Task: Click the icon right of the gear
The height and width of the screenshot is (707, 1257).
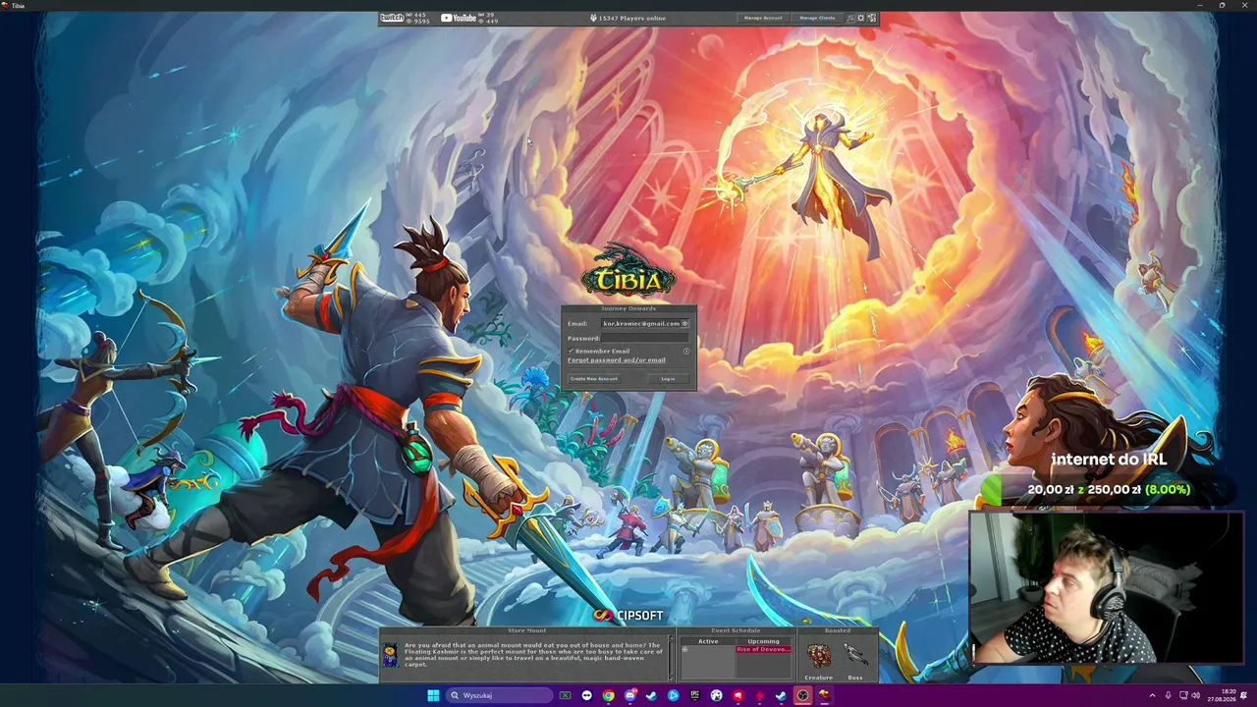Action: pyautogui.click(x=871, y=18)
